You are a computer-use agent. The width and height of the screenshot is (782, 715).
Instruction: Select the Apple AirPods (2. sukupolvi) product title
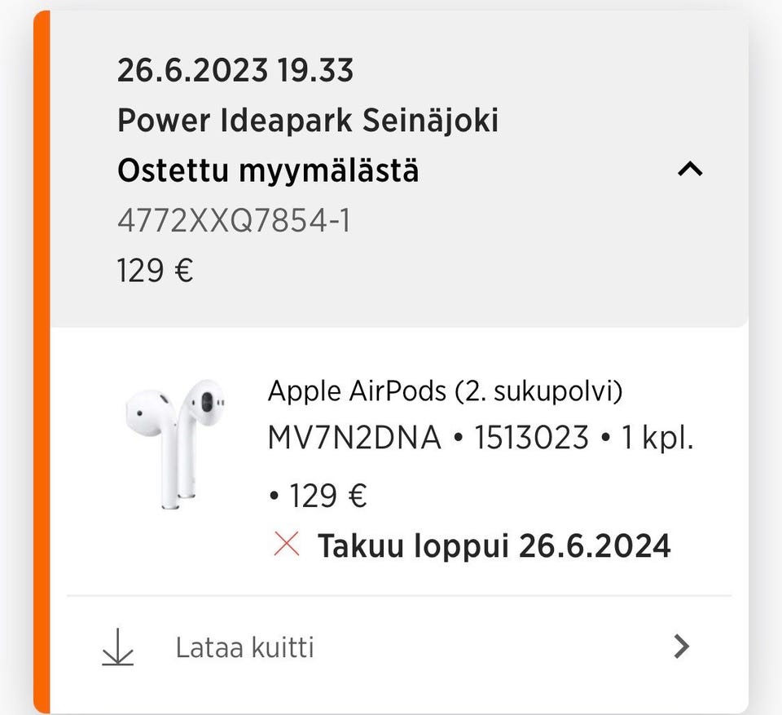(445, 391)
